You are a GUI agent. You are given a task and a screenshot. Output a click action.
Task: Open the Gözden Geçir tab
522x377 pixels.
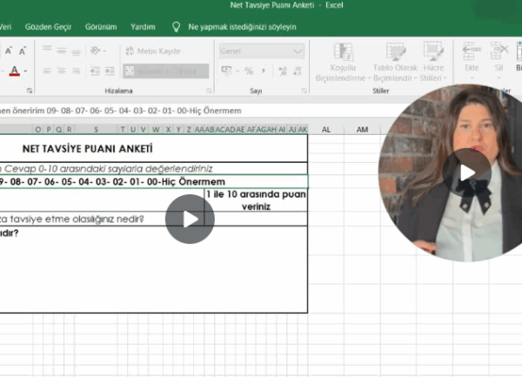coord(48,27)
